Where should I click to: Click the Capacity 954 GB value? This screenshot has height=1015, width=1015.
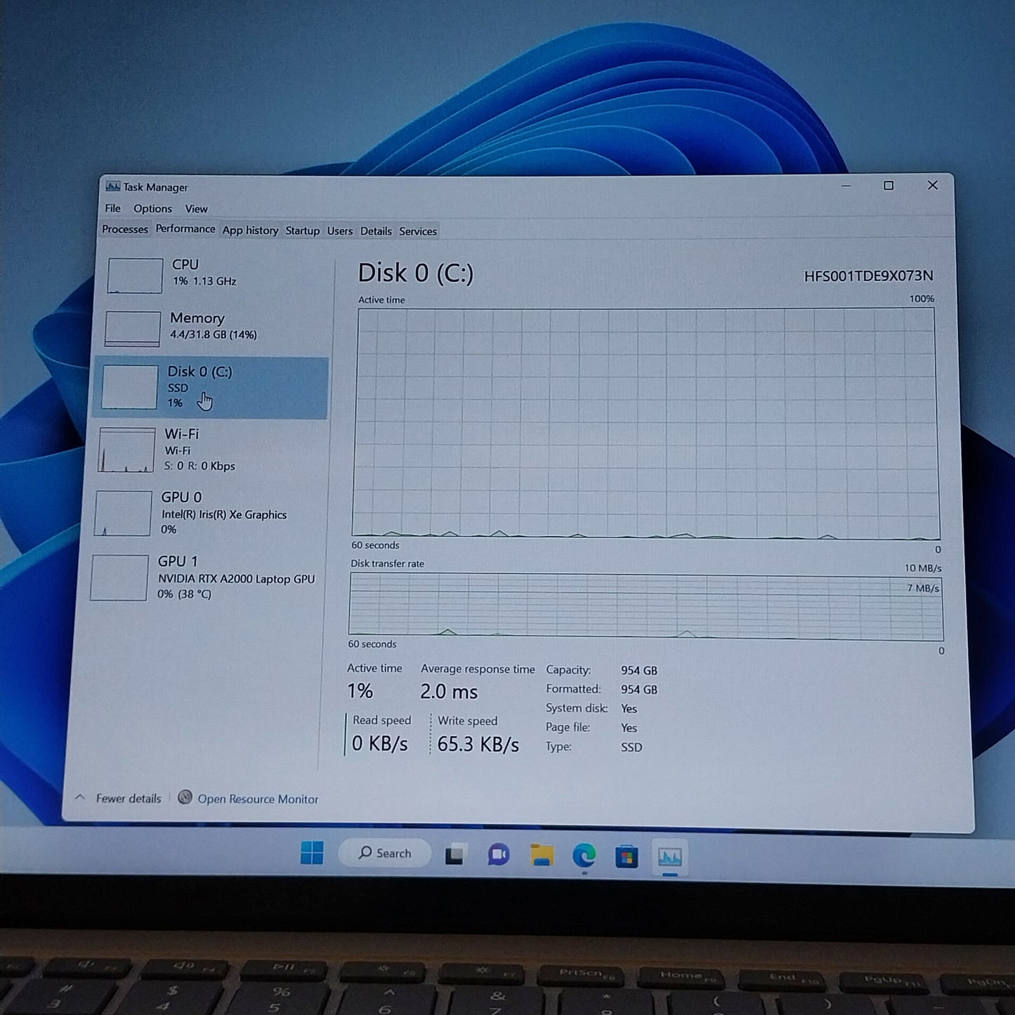click(639, 670)
